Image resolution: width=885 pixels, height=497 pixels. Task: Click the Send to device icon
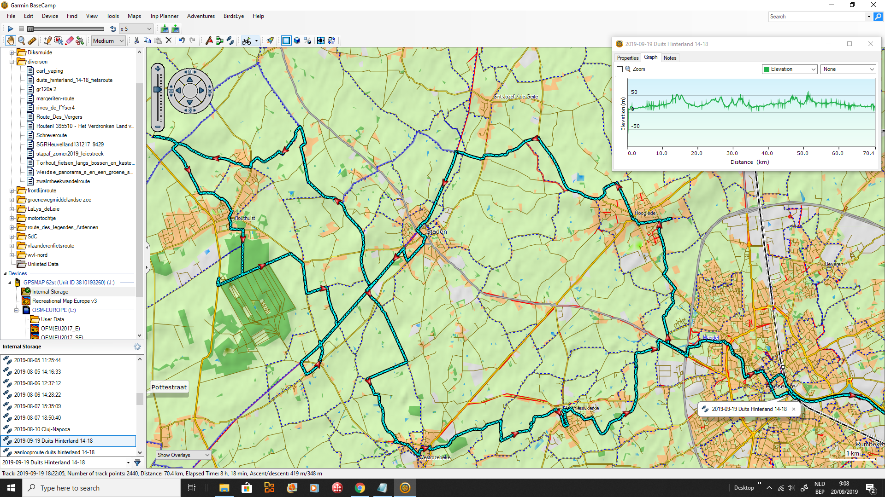(175, 29)
